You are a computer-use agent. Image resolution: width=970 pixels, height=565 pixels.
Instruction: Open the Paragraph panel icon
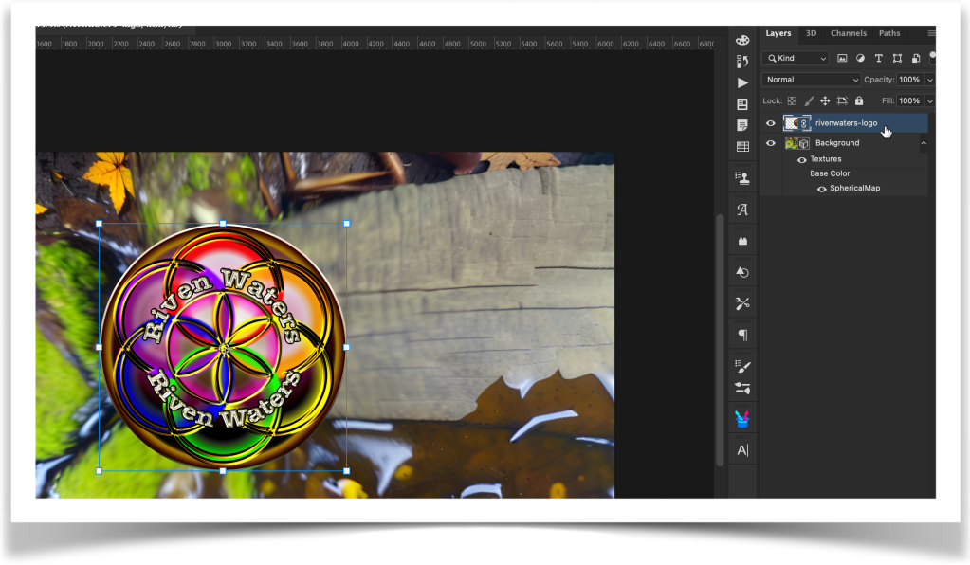tap(742, 335)
